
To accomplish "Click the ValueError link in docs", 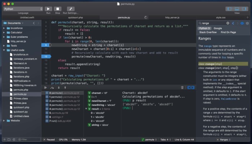I will click(x=229, y=99).
